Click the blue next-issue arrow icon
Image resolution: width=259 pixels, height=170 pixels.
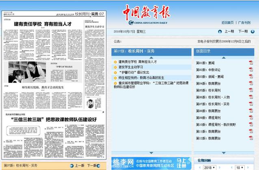[x=253, y=31]
